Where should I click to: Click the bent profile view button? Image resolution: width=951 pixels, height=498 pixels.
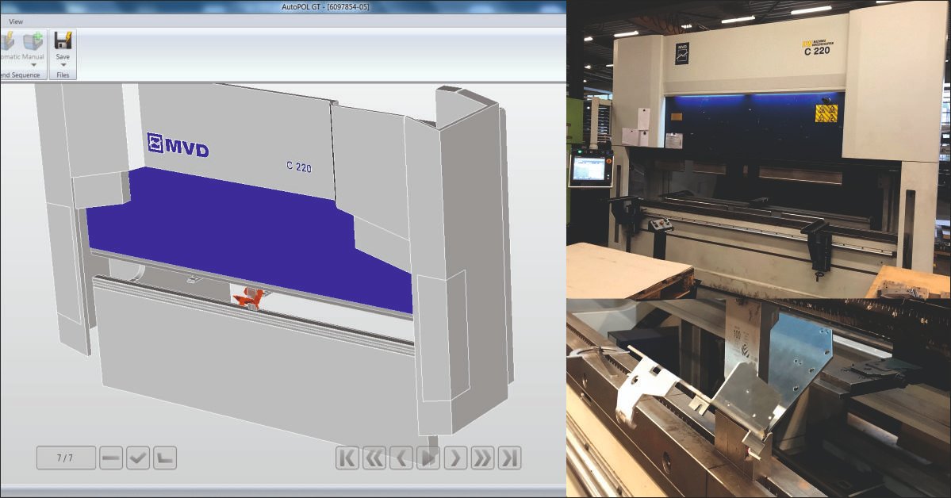coord(165,458)
